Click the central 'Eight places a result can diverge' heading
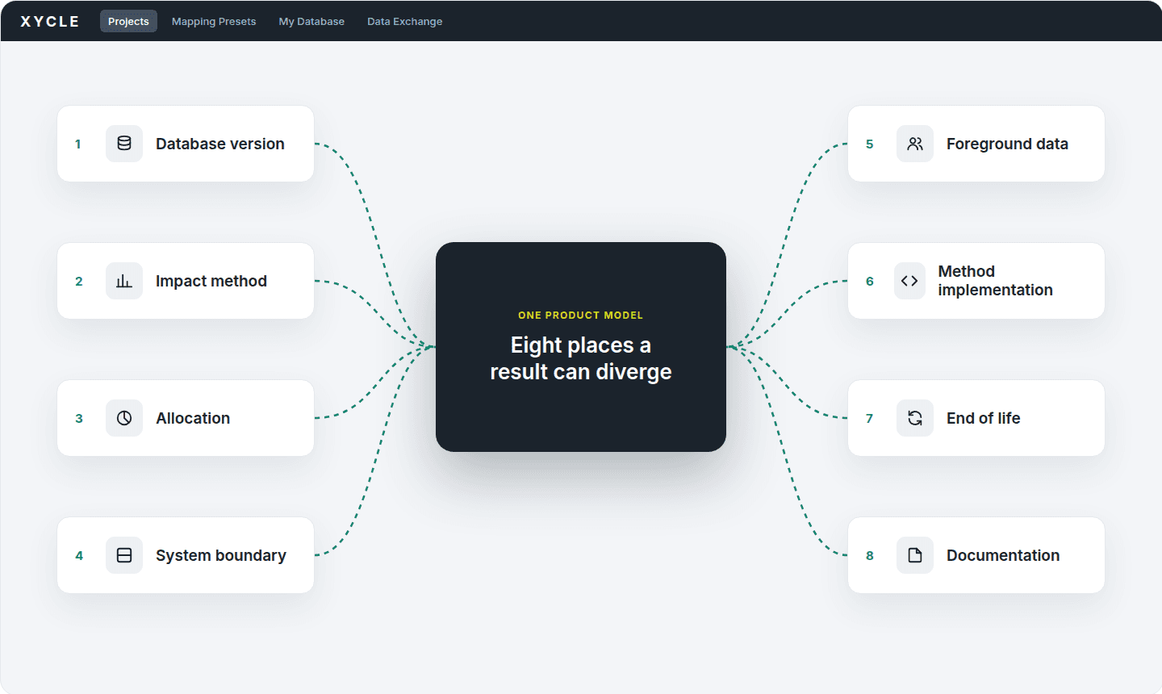The width and height of the screenshot is (1162, 694). coord(581,358)
